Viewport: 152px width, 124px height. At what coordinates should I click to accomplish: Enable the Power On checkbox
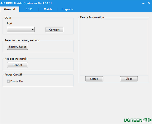point(8,81)
